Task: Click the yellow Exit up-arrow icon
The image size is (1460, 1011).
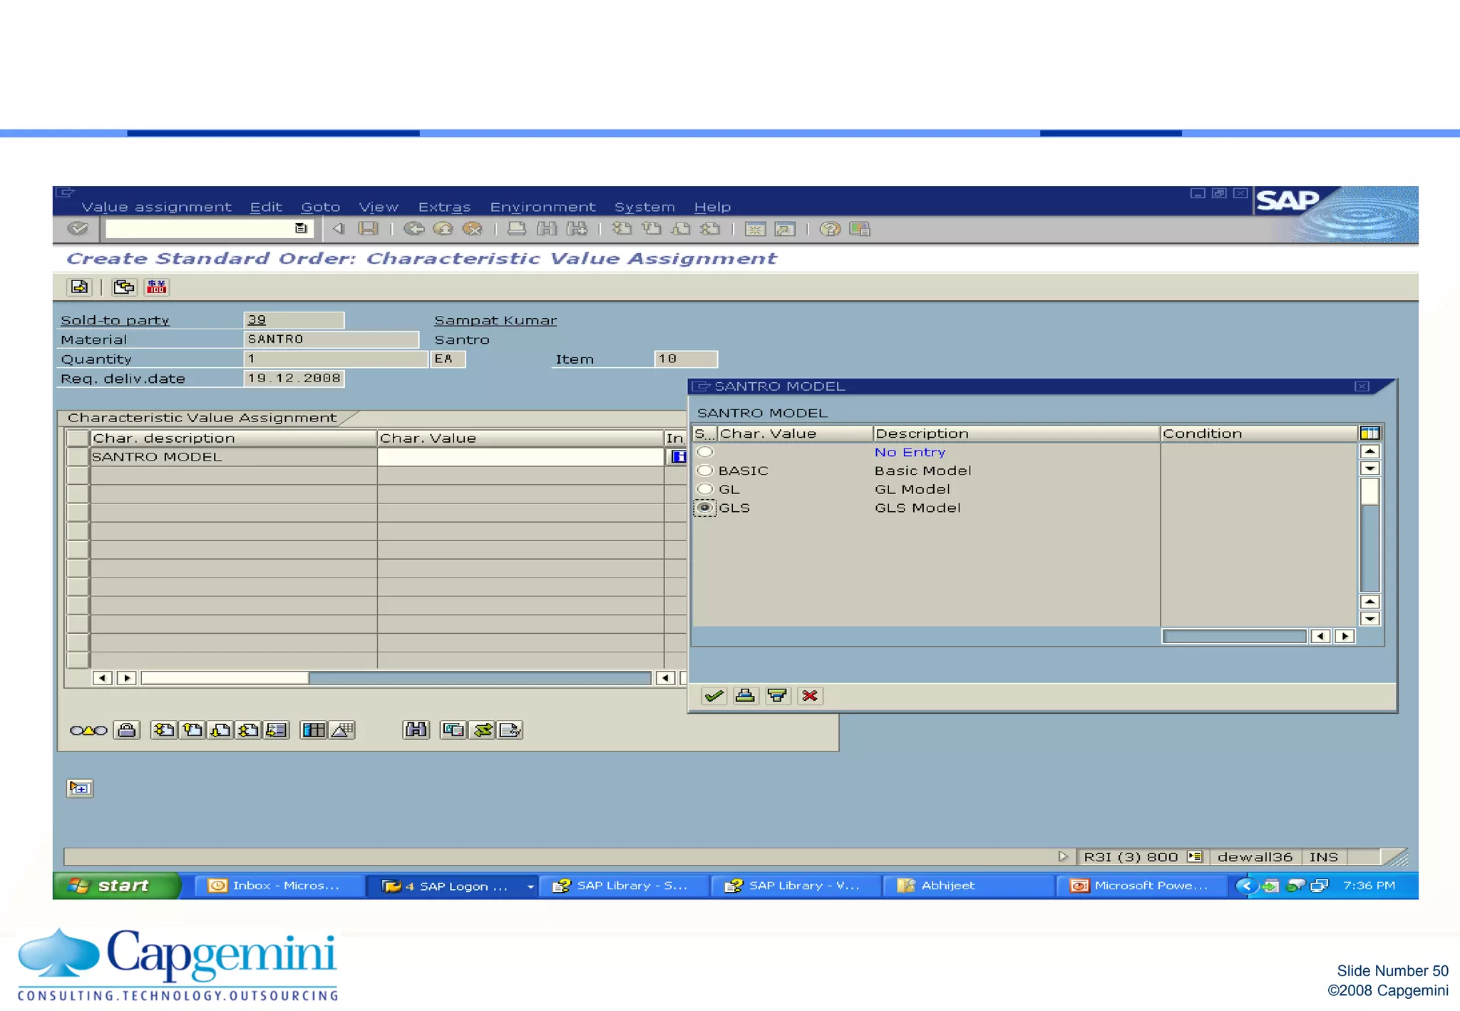Action: tap(443, 229)
